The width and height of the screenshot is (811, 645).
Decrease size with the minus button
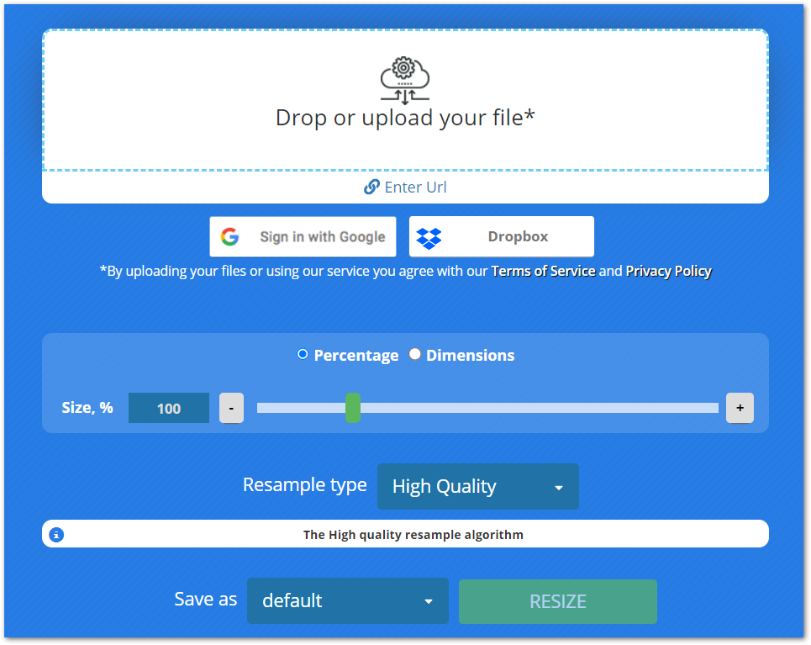click(x=231, y=408)
